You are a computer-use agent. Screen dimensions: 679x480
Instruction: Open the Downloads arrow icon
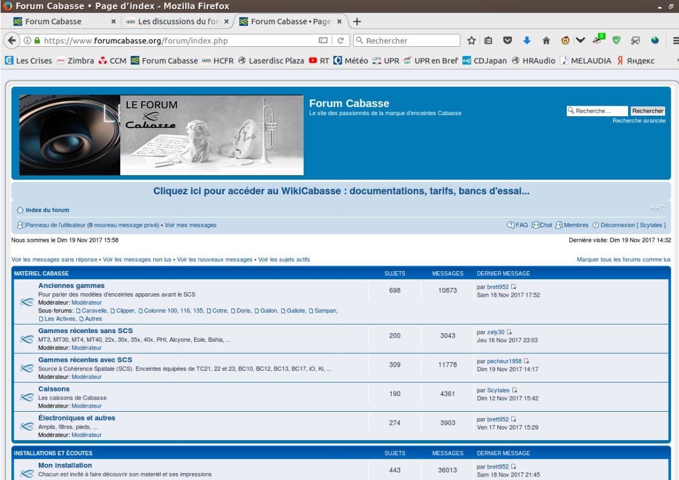point(526,40)
